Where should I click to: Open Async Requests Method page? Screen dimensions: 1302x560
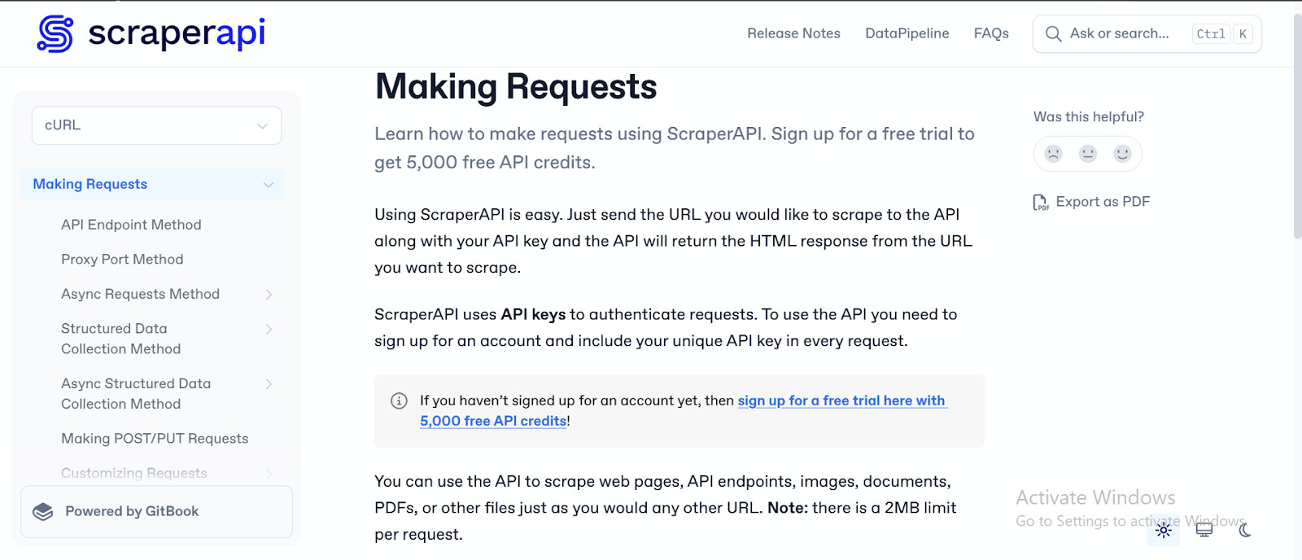140,294
